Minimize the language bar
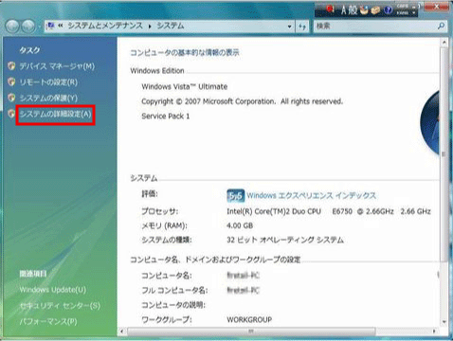 click(414, 7)
